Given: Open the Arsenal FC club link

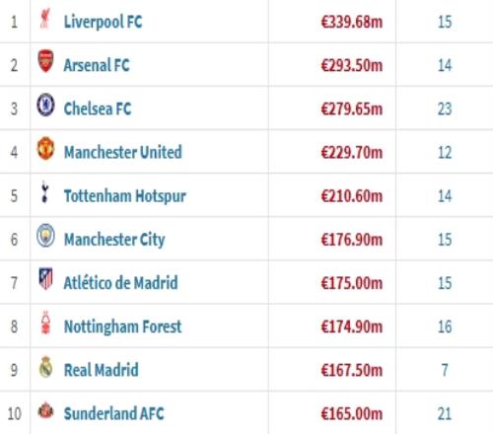Looking at the screenshot, I should point(97,65).
